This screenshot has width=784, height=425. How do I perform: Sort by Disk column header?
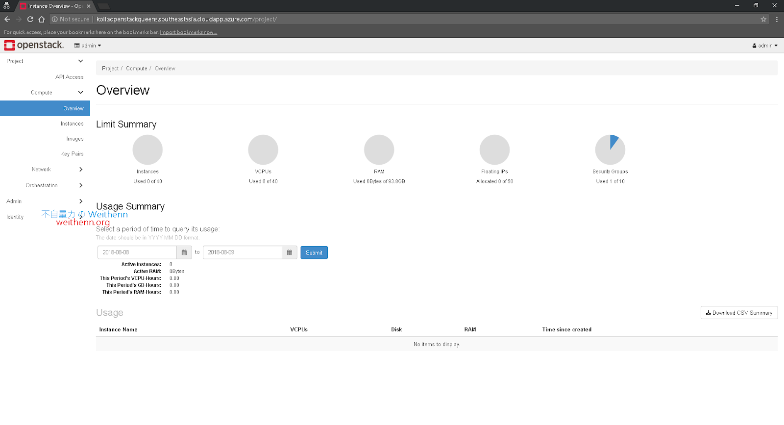pyautogui.click(x=396, y=330)
